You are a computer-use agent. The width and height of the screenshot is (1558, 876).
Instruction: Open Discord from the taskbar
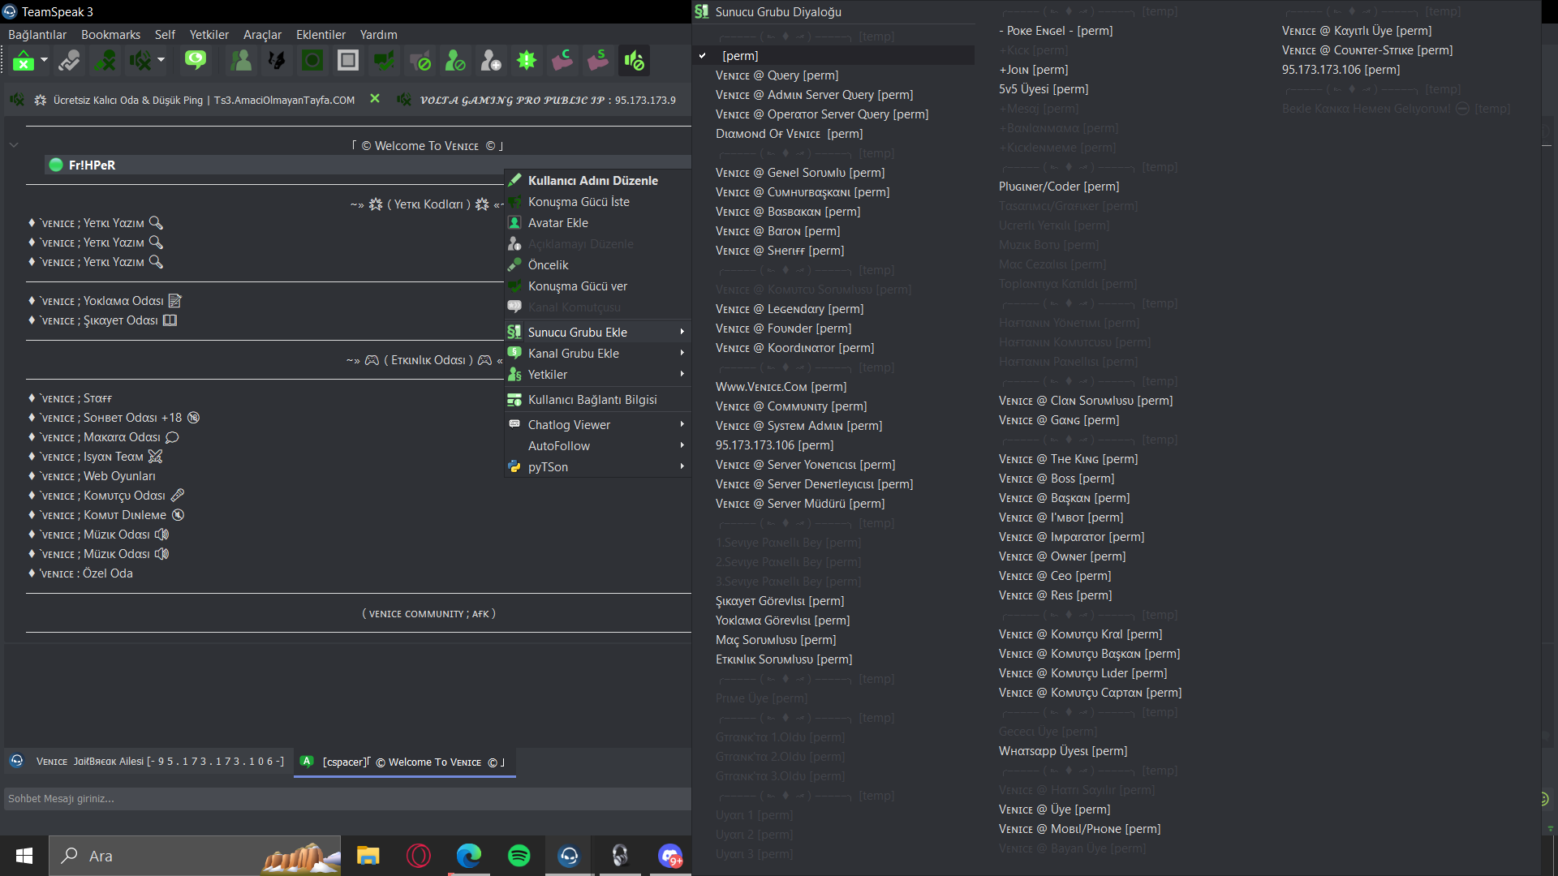pos(670,856)
